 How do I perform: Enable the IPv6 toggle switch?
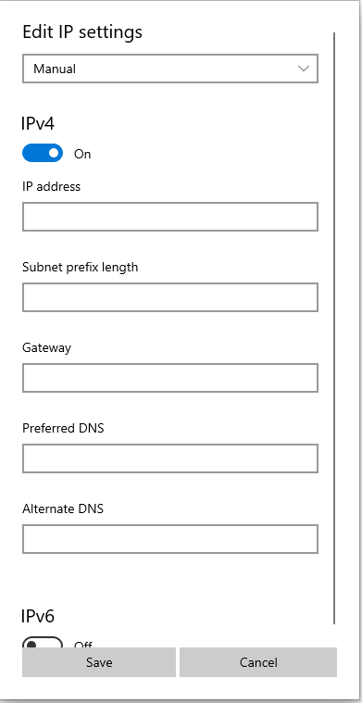coord(43,642)
